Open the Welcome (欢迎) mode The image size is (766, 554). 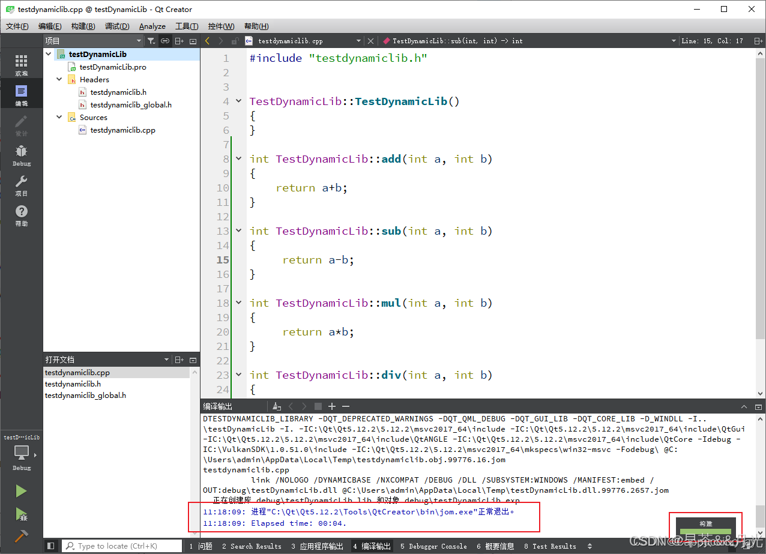tap(22, 64)
